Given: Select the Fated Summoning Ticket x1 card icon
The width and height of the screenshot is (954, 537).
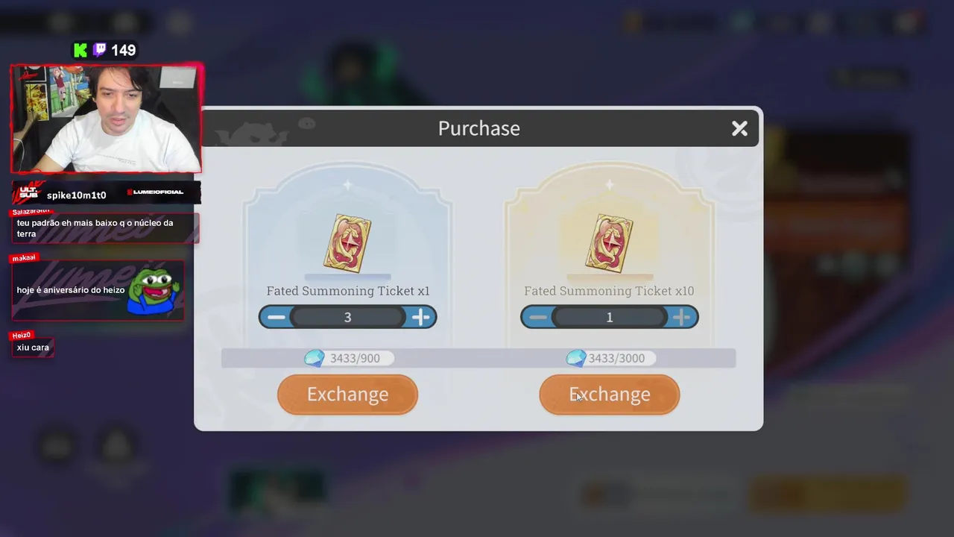Looking at the screenshot, I should click(x=347, y=244).
